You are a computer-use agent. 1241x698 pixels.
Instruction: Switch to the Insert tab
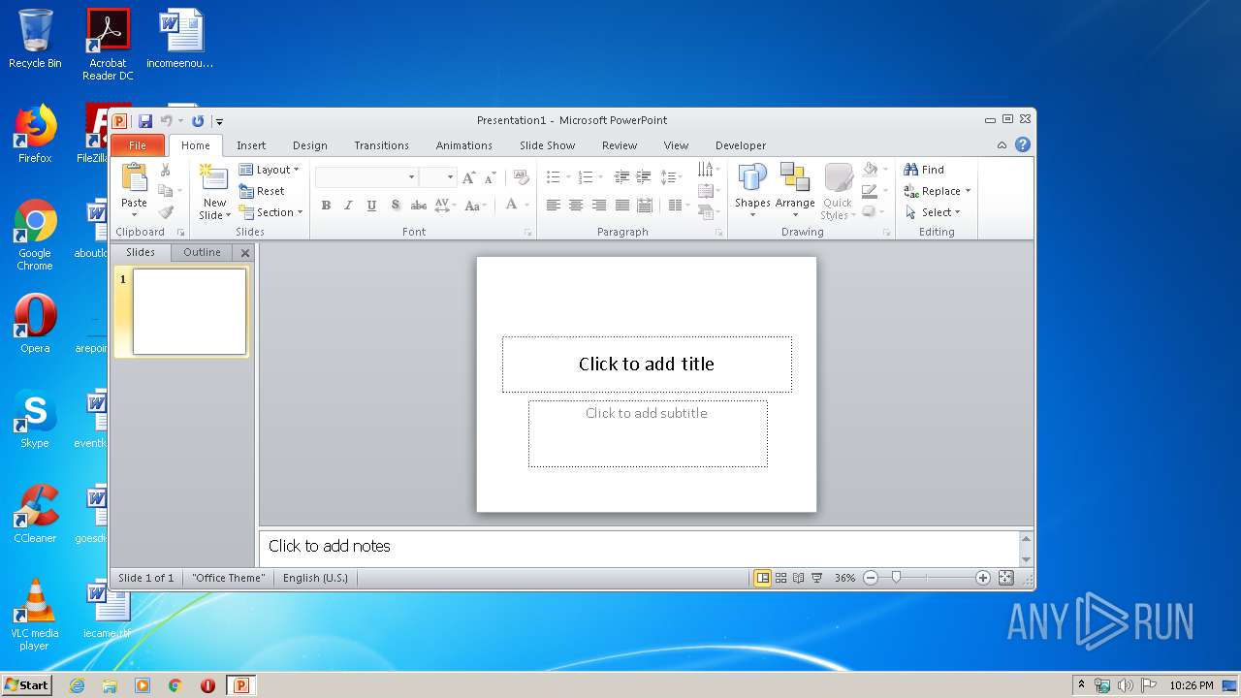[x=251, y=145]
